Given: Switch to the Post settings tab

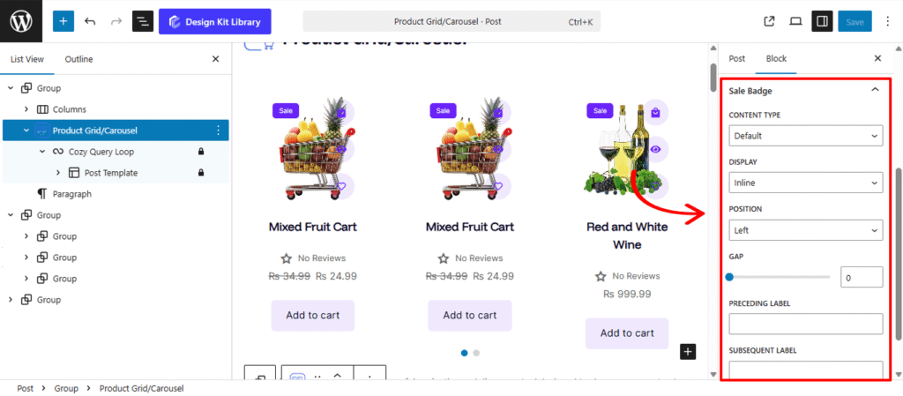Looking at the screenshot, I should pos(736,58).
